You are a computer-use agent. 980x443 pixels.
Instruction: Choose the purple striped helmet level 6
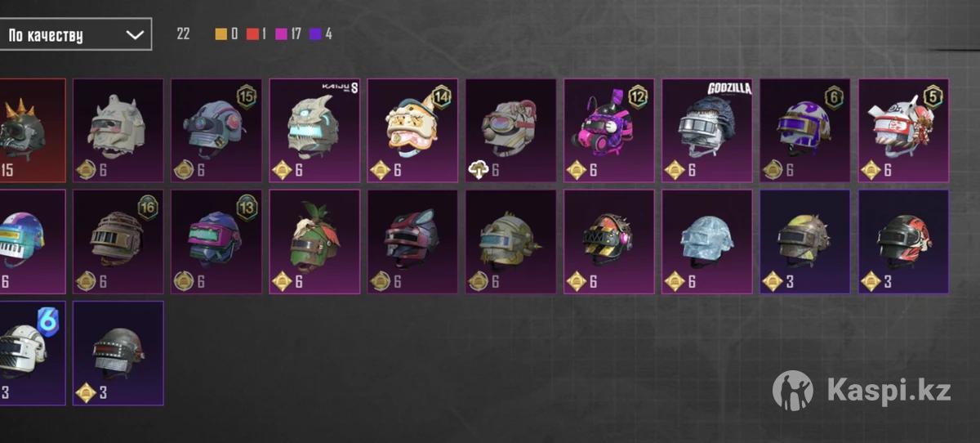click(x=804, y=130)
